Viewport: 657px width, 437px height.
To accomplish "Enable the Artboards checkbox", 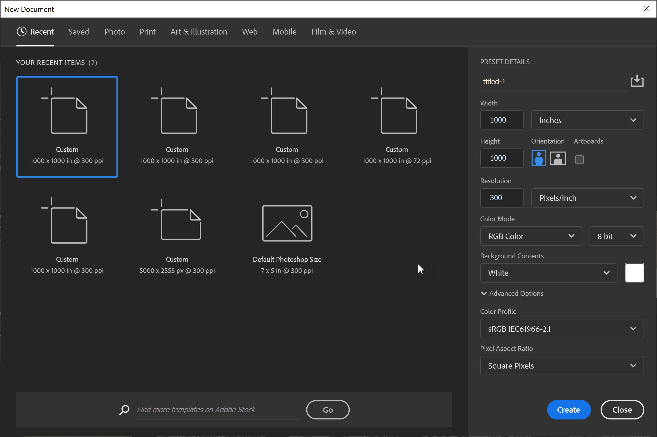I will click(x=579, y=160).
